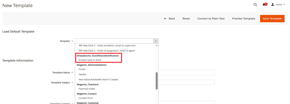Click the Magento_Contact group label
This screenshot has height=104, width=290.
[x=86, y=94]
